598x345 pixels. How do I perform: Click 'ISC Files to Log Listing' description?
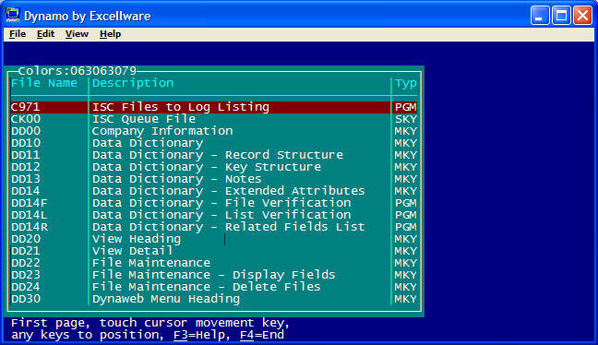[181, 107]
